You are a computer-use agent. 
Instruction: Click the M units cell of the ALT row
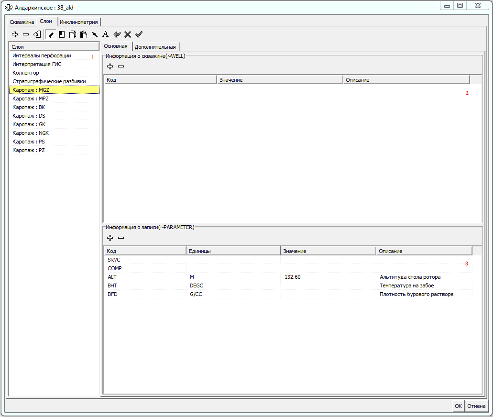point(233,277)
